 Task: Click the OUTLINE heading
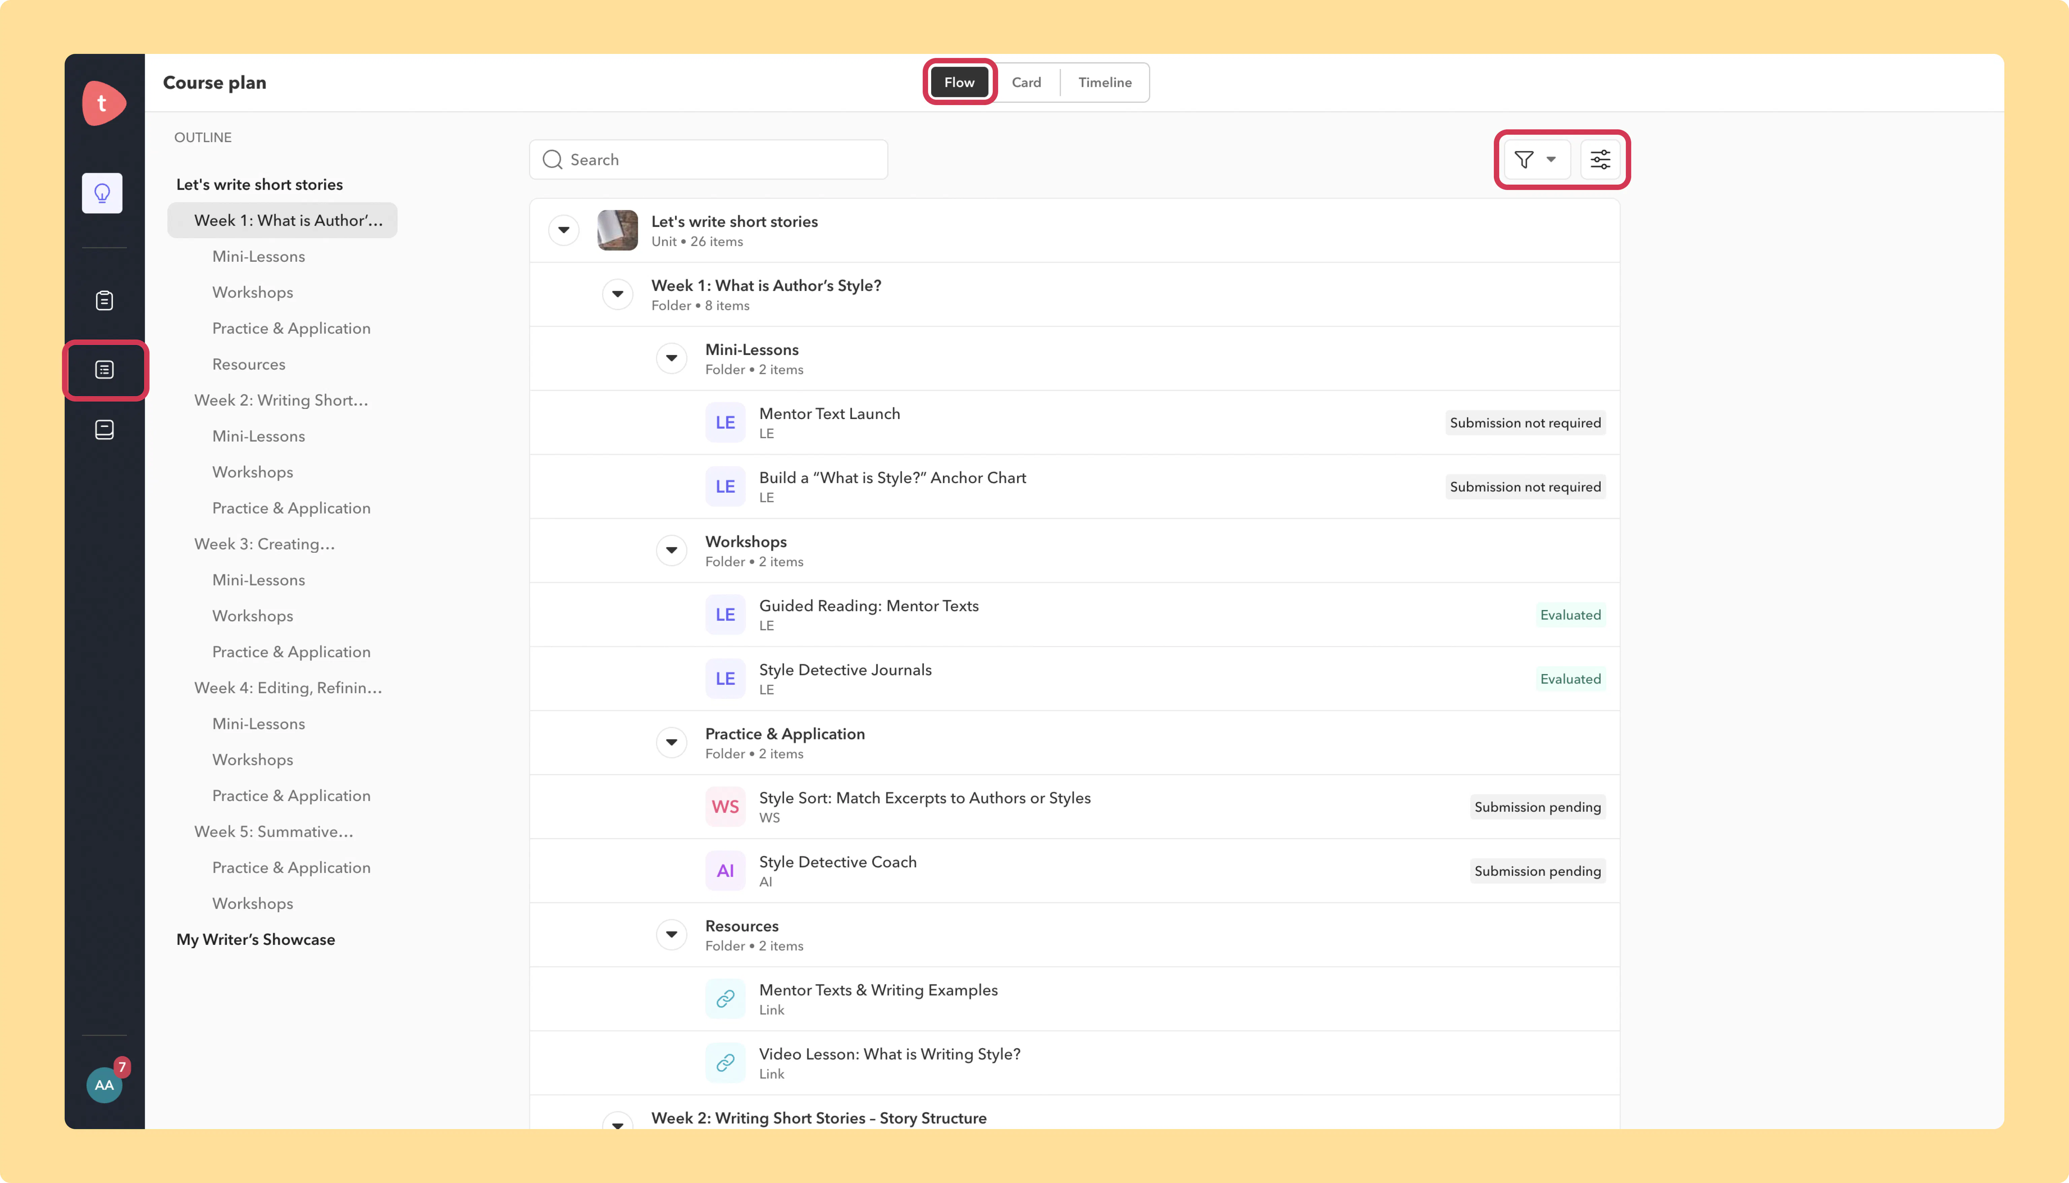pos(203,137)
